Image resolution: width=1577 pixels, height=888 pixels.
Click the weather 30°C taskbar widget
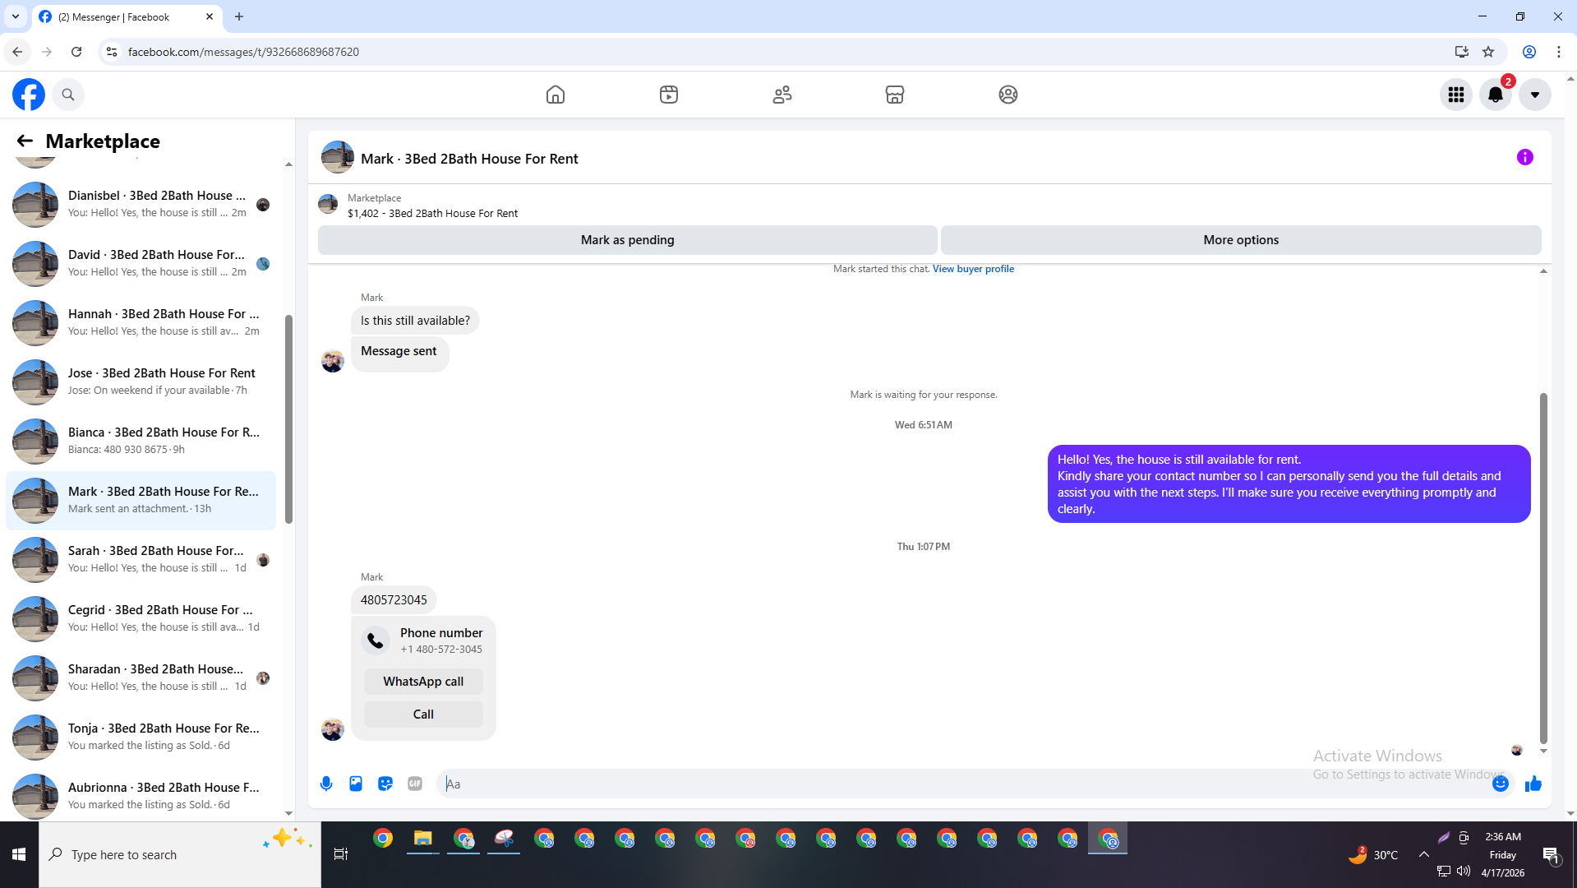pyautogui.click(x=1373, y=855)
